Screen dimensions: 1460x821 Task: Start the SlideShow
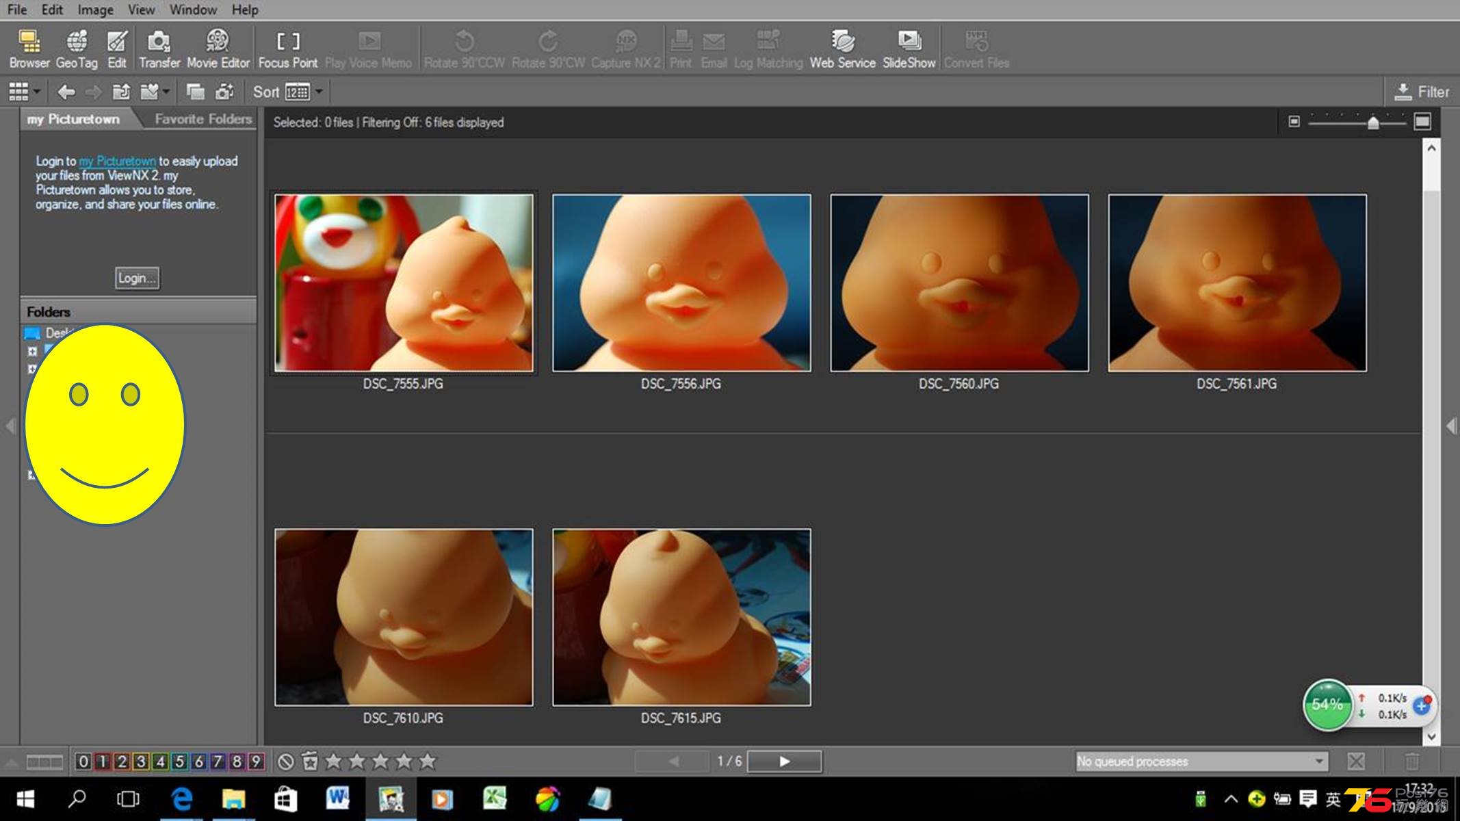pos(909,49)
